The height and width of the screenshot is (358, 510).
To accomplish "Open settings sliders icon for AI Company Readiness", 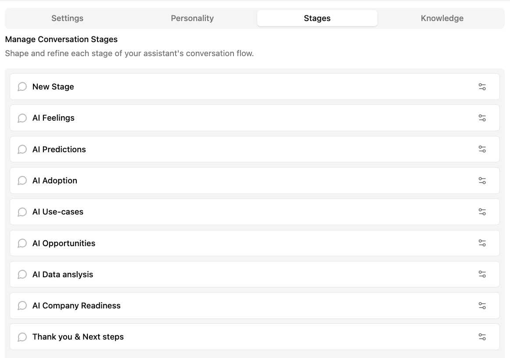I will (482, 306).
